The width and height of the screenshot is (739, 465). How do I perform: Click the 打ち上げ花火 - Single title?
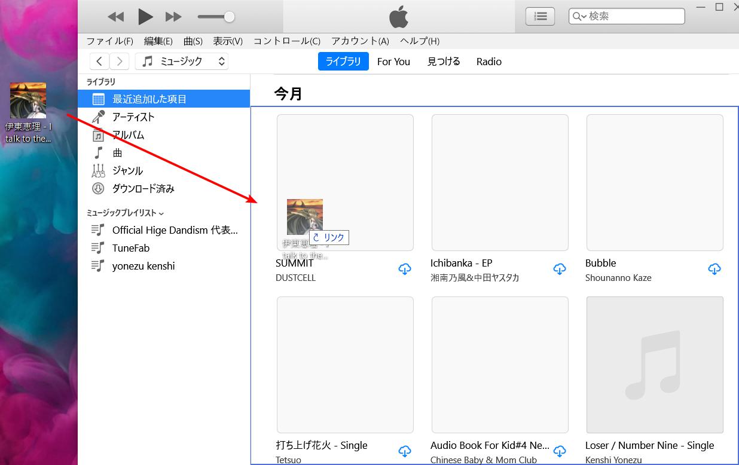[322, 445]
